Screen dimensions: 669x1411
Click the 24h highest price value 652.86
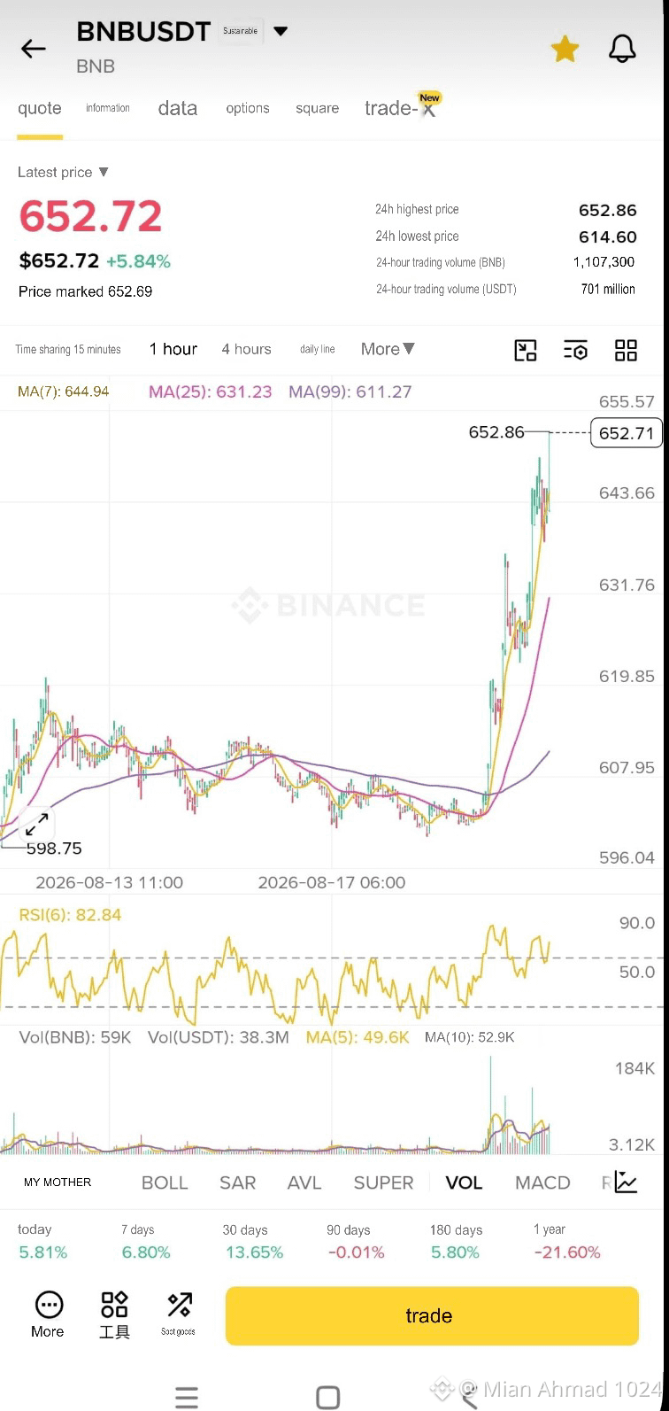click(x=608, y=210)
